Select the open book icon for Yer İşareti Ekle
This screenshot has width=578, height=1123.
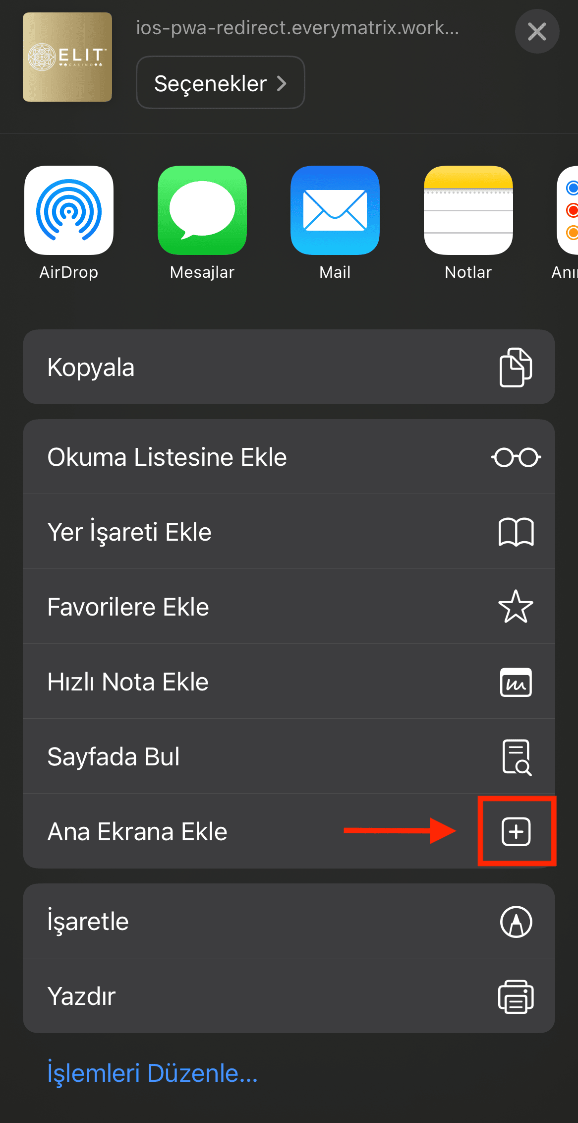516,532
